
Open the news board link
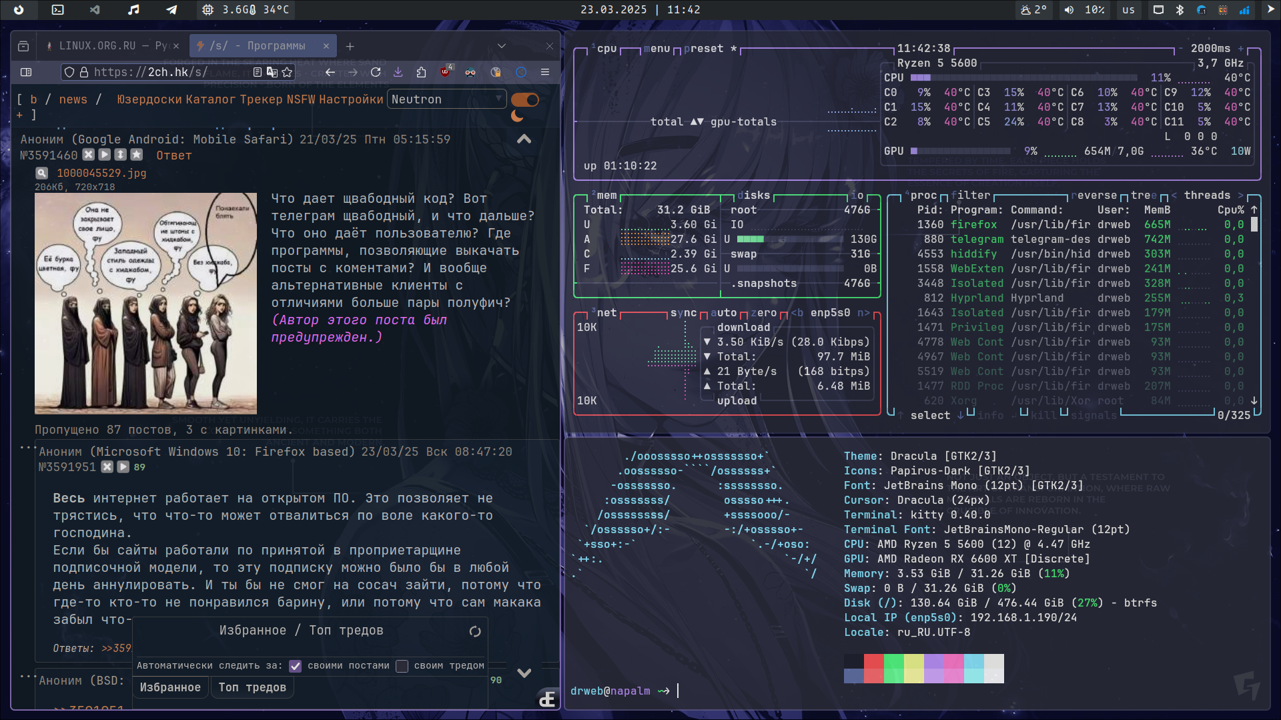click(x=73, y=99)
